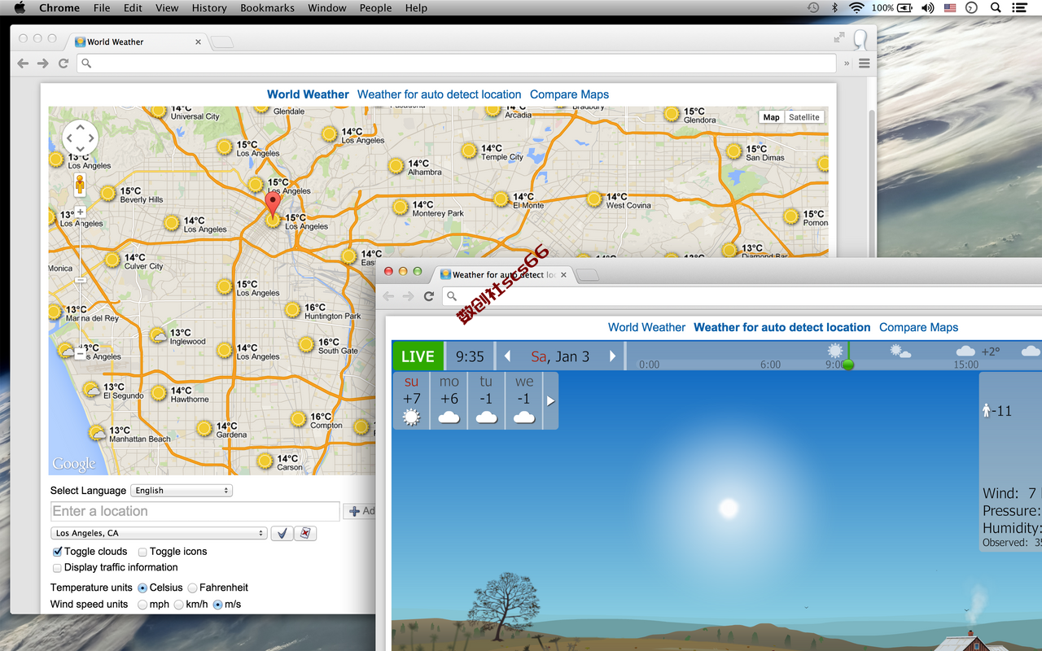Toggle clouds checkbox

[x=57, y=552]
